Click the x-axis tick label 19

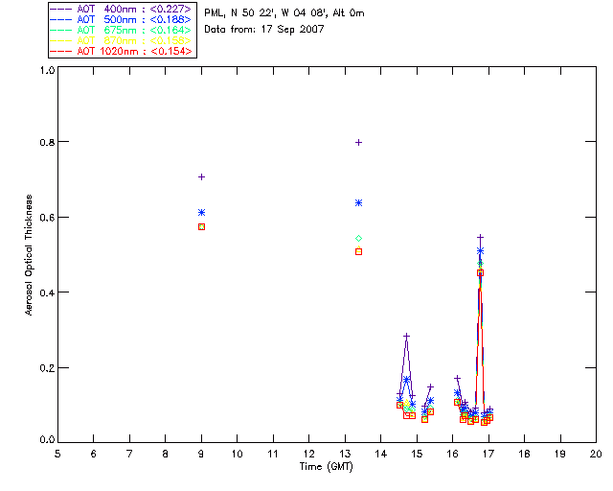(560, 454)
